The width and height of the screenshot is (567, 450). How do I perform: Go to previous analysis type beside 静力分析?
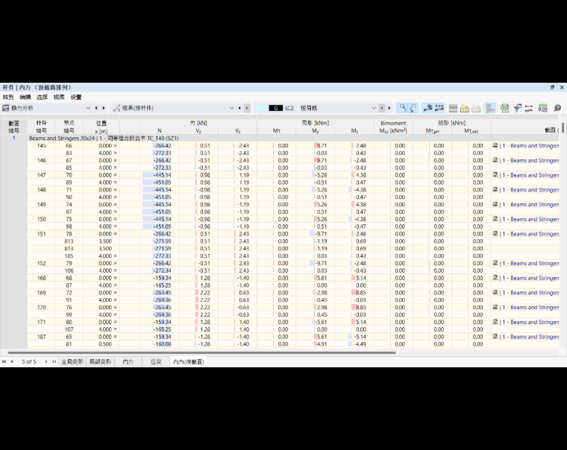click(x=96, y=108)
